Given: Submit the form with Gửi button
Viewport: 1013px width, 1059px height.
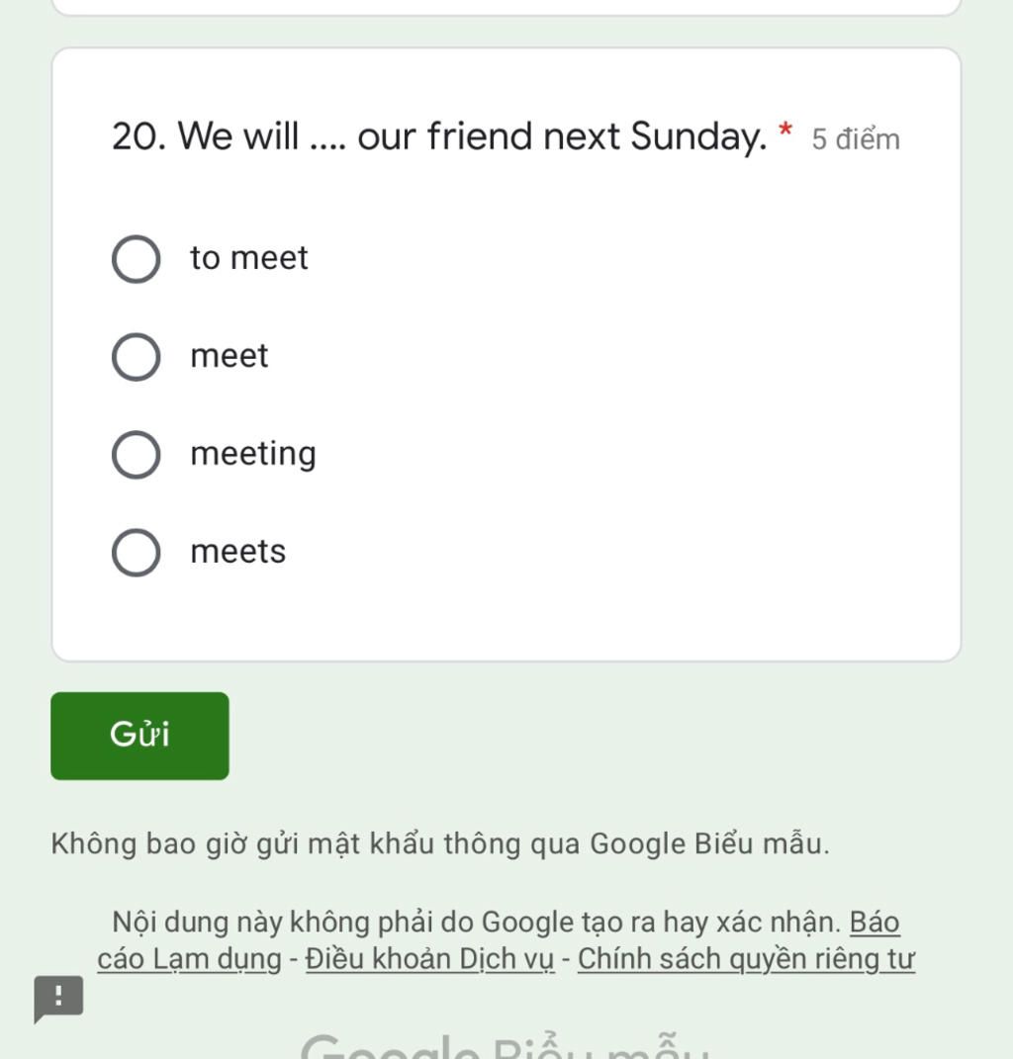Looking at the screenshot, I should tap(139, 736).
